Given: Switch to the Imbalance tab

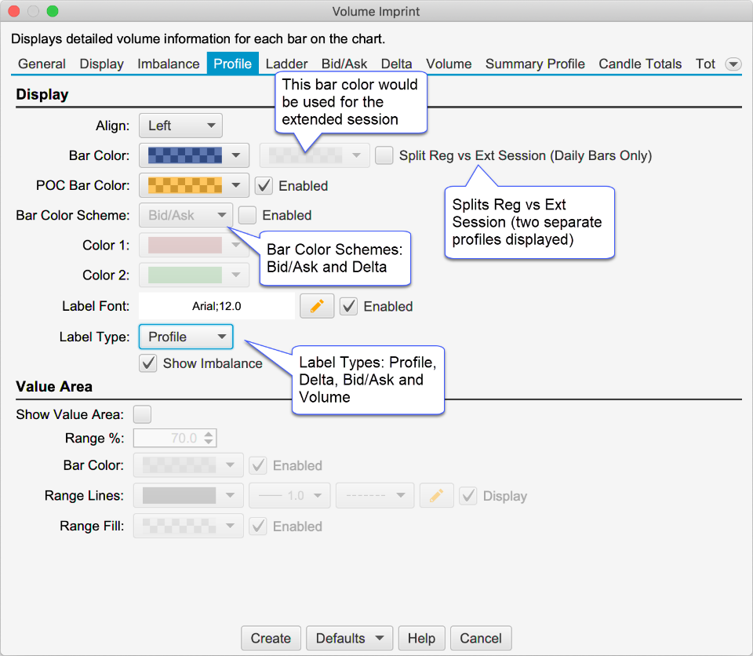Looking at the screenshot, I should [x=169, y=64].
